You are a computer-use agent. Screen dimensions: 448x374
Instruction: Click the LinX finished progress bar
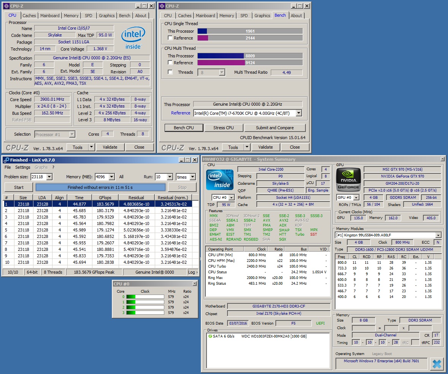point(100,187)
